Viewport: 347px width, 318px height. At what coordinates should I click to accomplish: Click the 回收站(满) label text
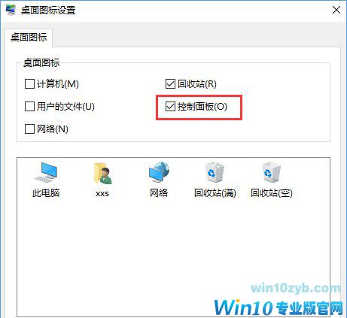point(215,193)
